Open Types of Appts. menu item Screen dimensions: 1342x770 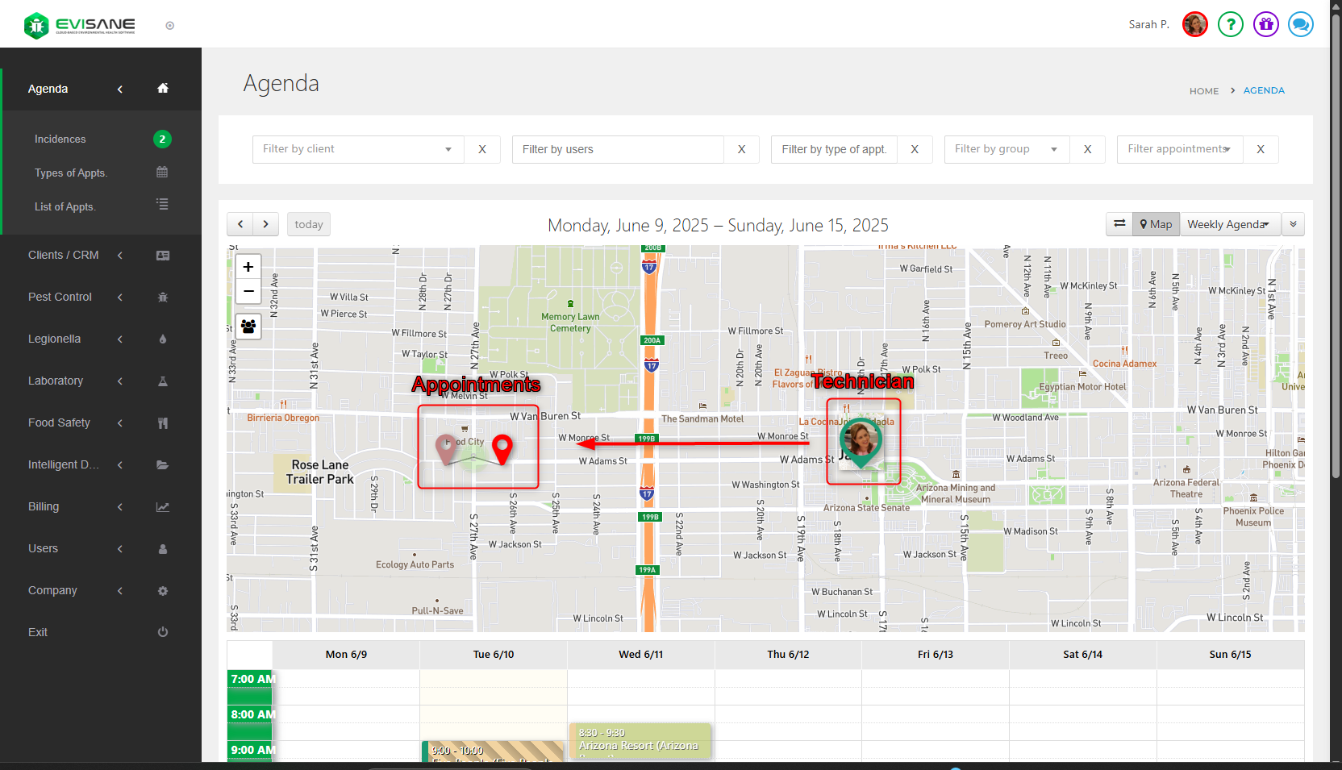(x=71, y=173)
